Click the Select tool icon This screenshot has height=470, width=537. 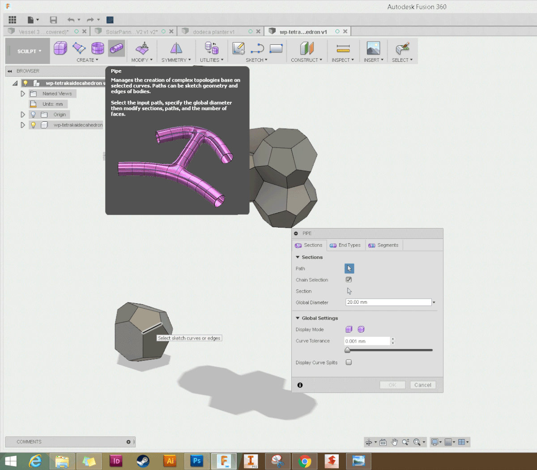(x=402, y=48)
